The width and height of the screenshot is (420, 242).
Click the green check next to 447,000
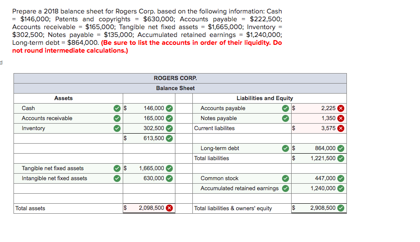[x=341, y=178]
